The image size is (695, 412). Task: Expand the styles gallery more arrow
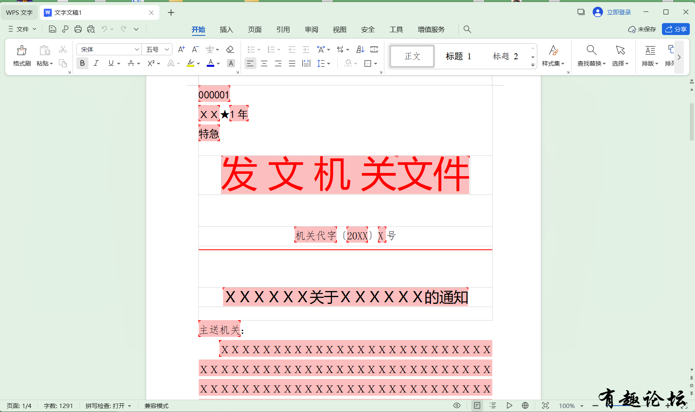[533, 65]
